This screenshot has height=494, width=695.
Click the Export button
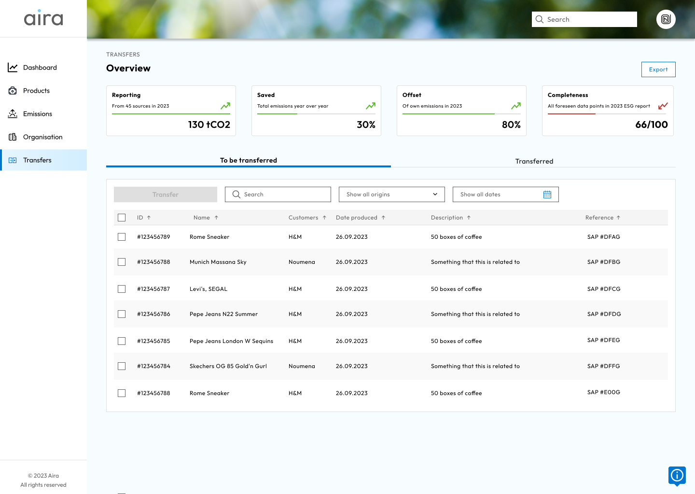click(658, 69)
